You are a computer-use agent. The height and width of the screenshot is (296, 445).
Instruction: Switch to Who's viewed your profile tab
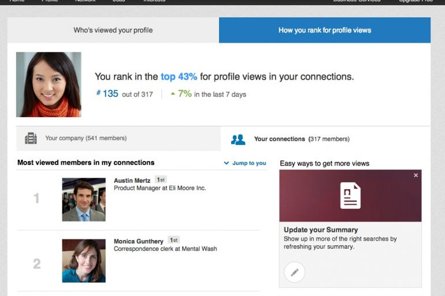click(x=113, y=30)
